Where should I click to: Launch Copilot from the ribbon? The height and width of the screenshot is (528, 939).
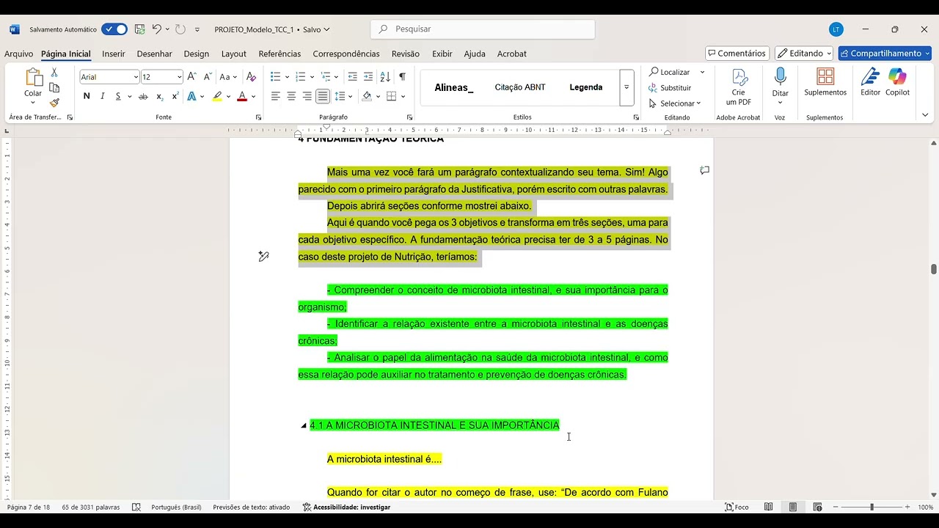tap(897, 82)
